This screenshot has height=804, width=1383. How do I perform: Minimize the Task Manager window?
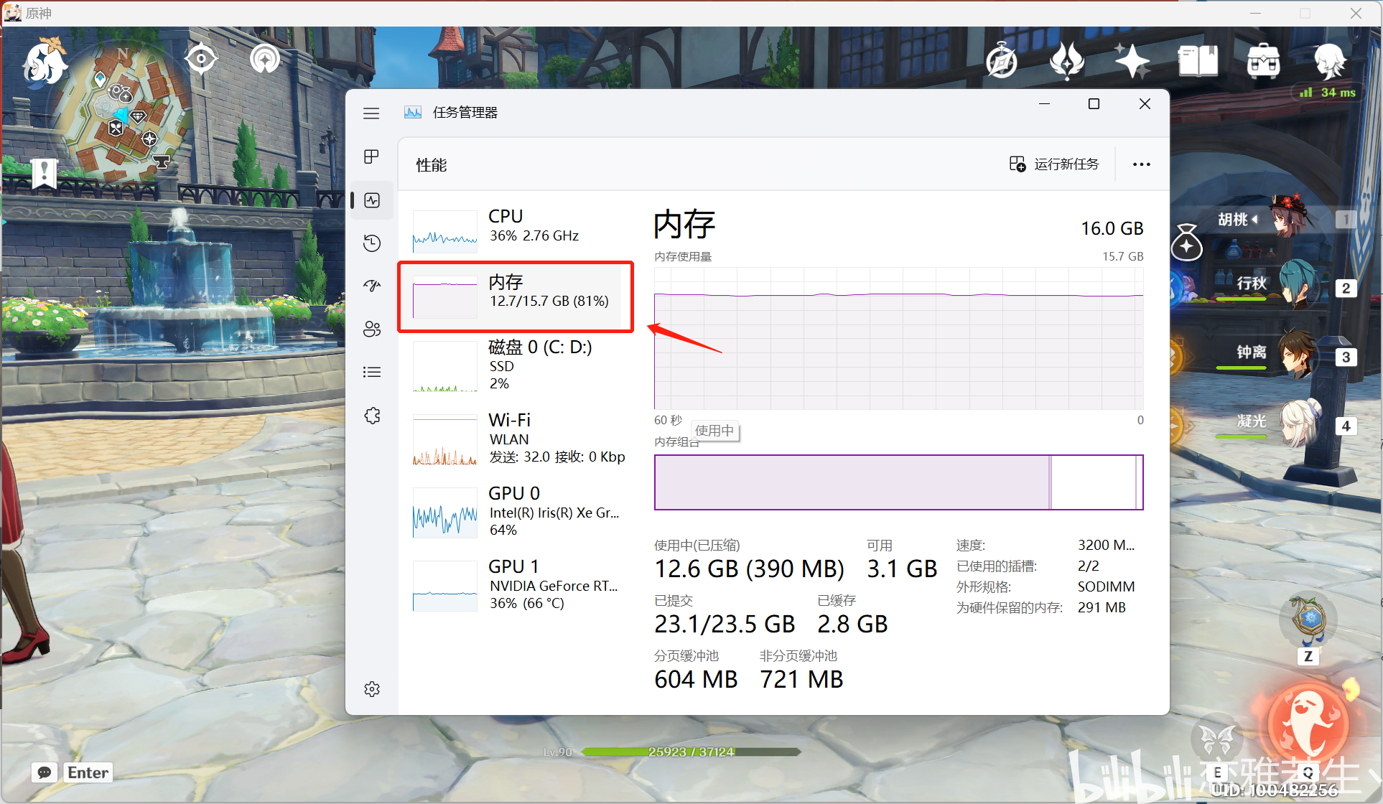click(1045, 104)
